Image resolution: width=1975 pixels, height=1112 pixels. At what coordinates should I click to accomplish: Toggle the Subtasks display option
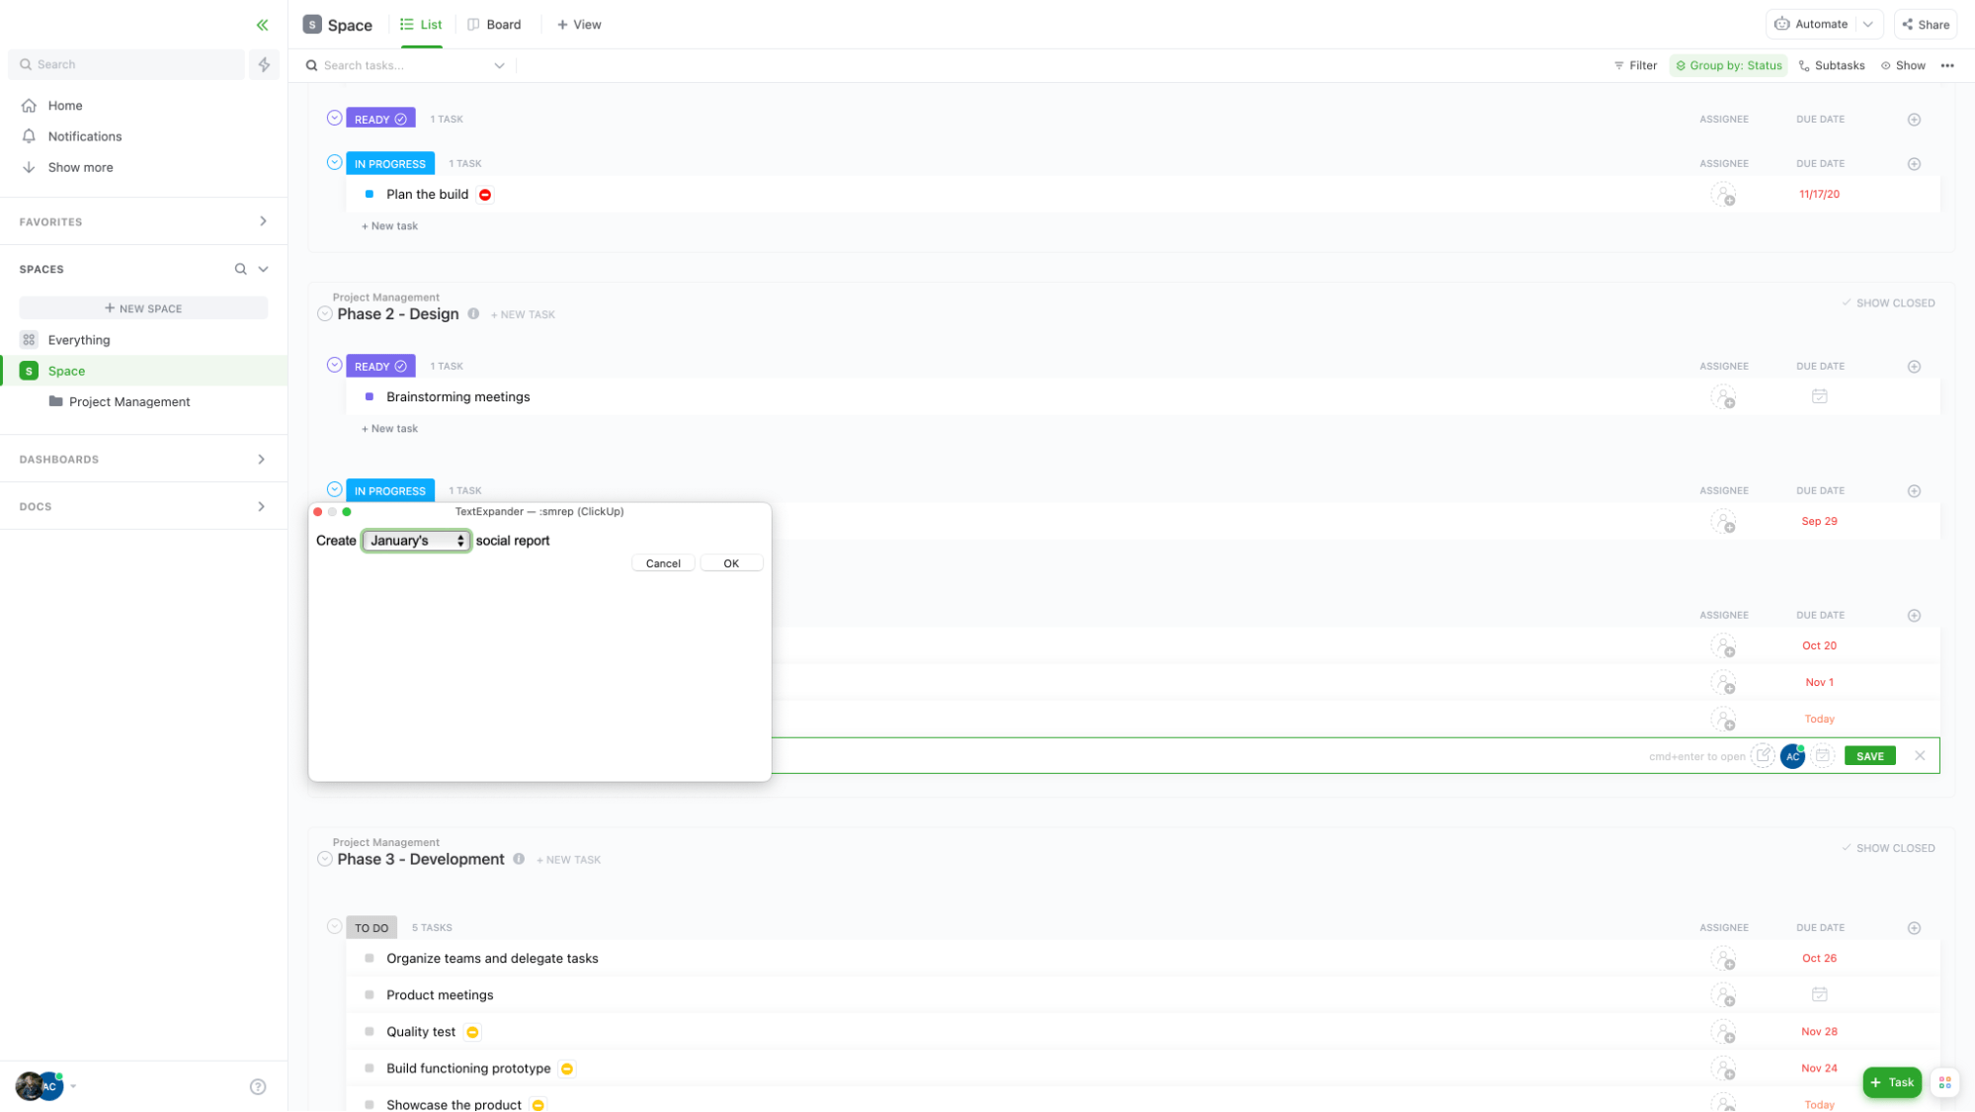(x=1832, y=65)
